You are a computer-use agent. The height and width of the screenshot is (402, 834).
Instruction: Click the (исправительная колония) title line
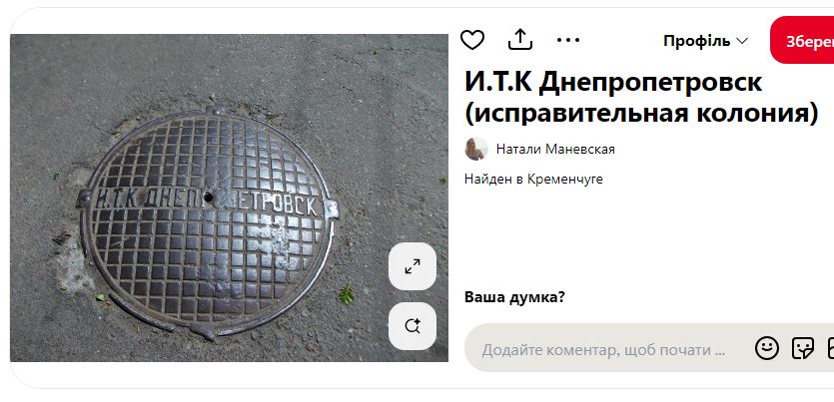click(641, 114)
